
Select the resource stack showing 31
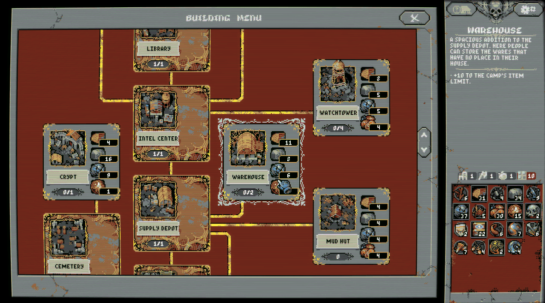coord(479,193)
